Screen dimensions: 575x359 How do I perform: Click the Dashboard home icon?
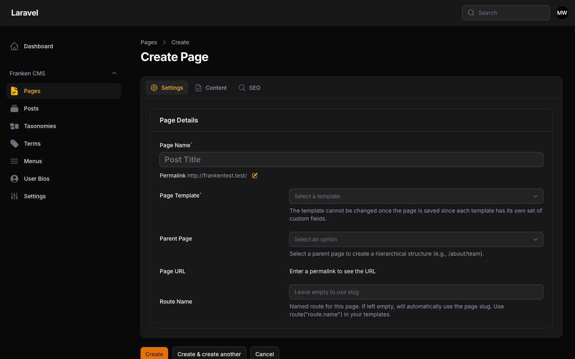point(14,46)
